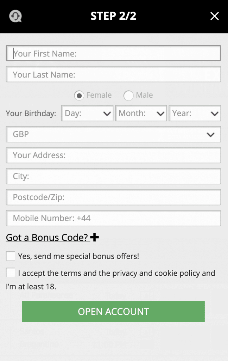Screen dimensions: 228x361
Task: Expand the birthday Month dropdown
Action: 141,114
